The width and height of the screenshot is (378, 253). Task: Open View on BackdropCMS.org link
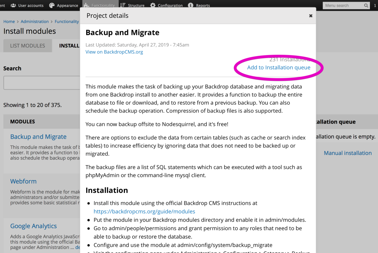[114, 52]
